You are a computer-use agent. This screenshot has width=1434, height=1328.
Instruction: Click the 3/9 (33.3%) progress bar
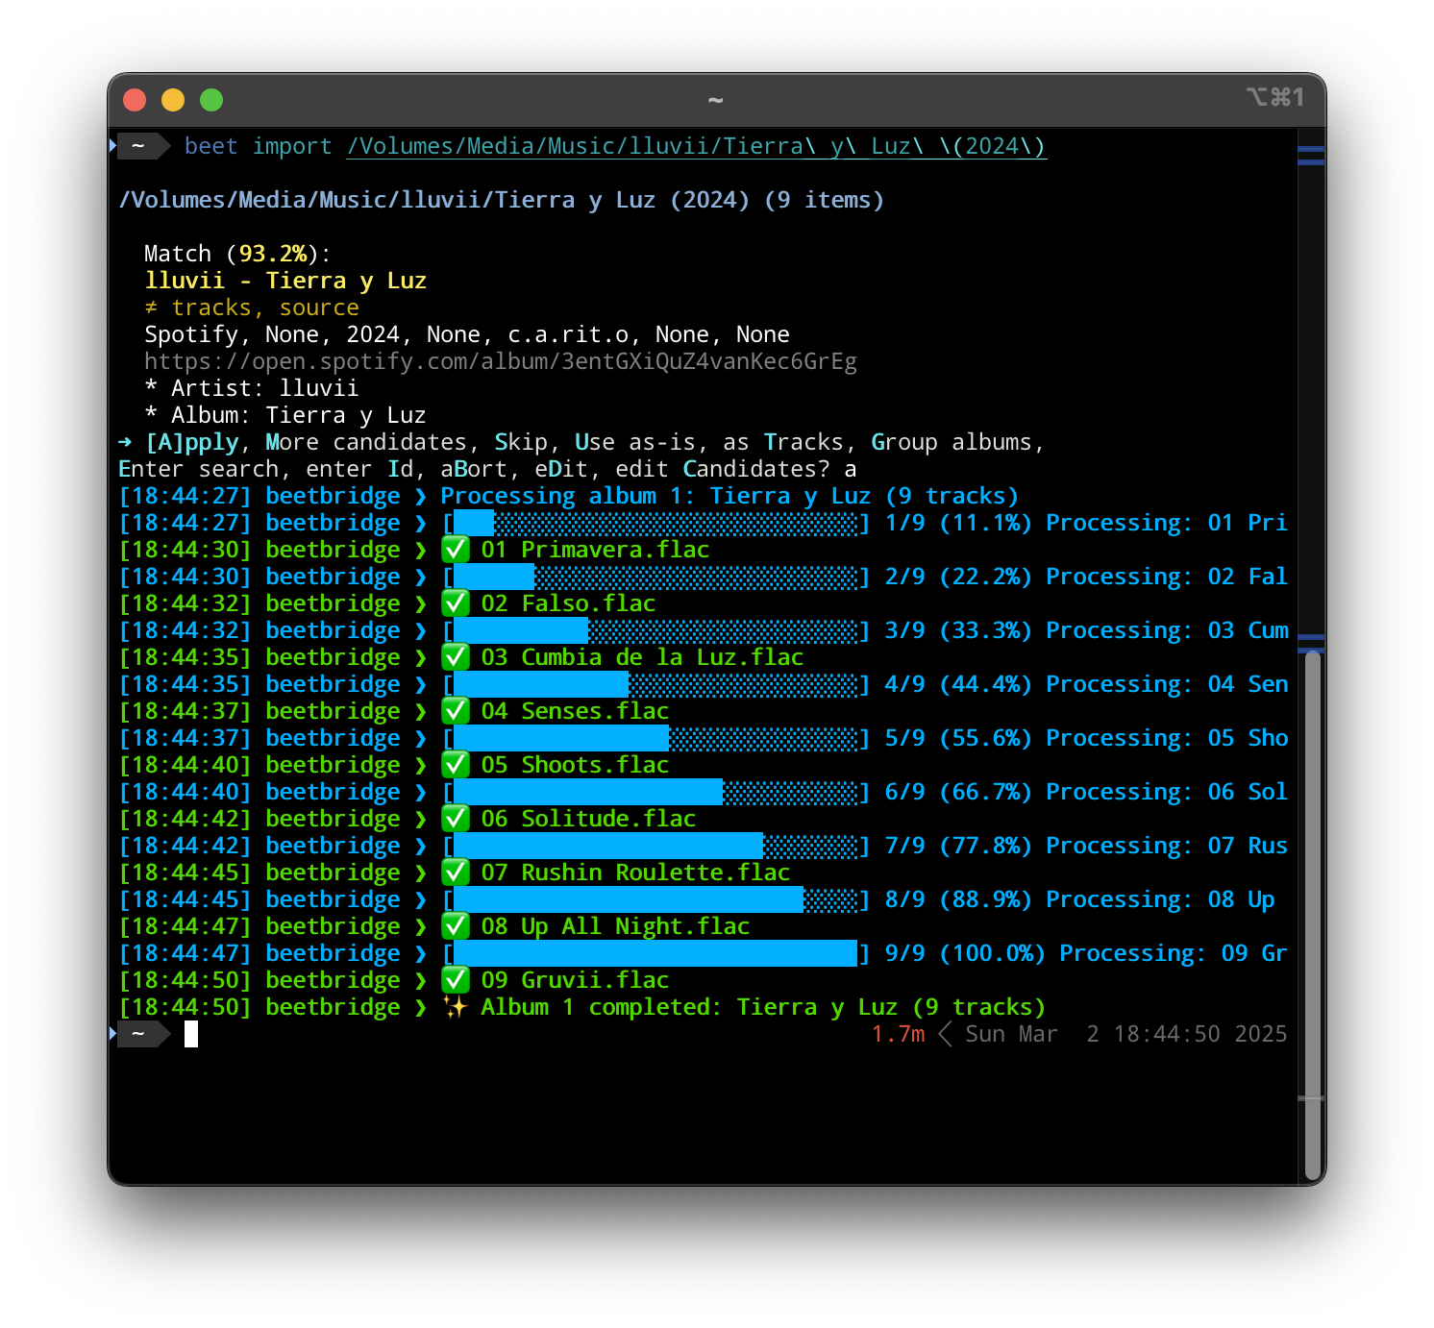pyautogui.click(x=656, y=630)
